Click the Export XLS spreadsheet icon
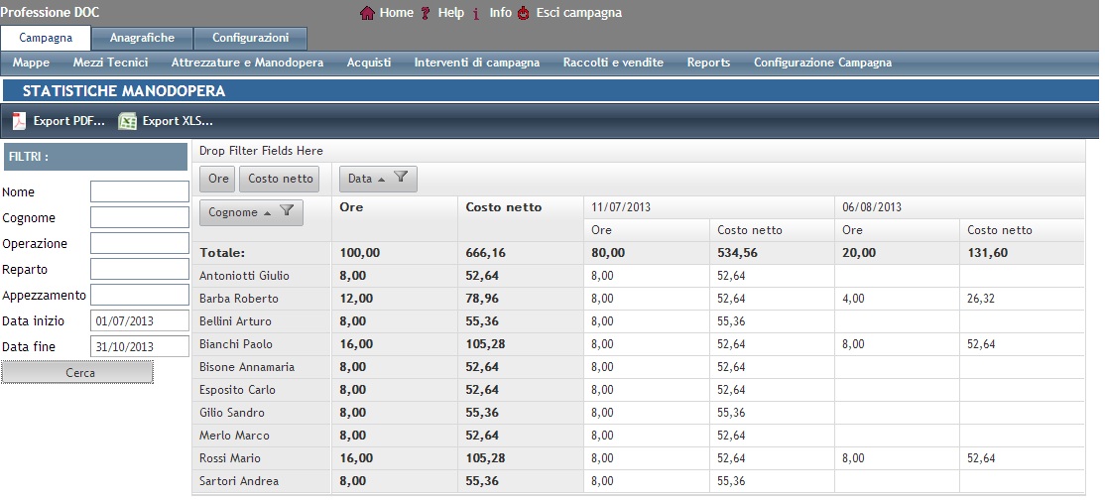1105x503 pixels. click(x=127, y=121)
